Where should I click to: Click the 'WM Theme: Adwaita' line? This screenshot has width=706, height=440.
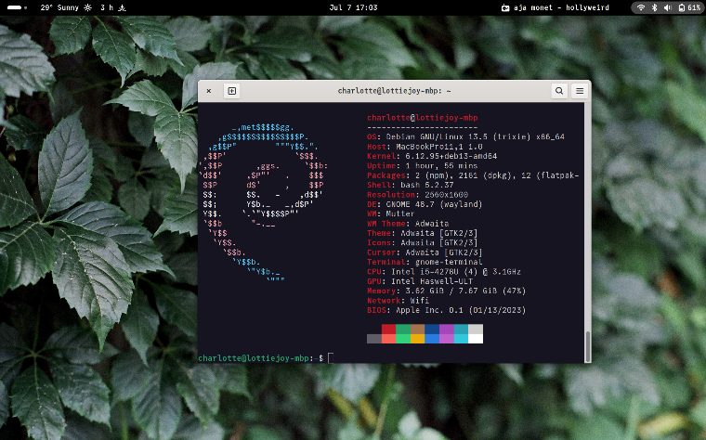coord(408,224)
